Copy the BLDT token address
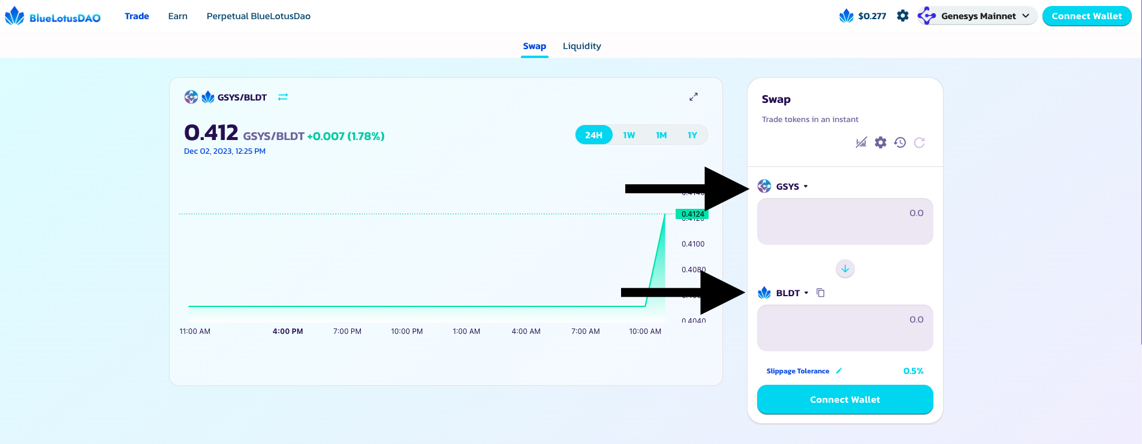The height and width of the screenshot is (444, 1142). pyautogui.click(x=821, y=293)
